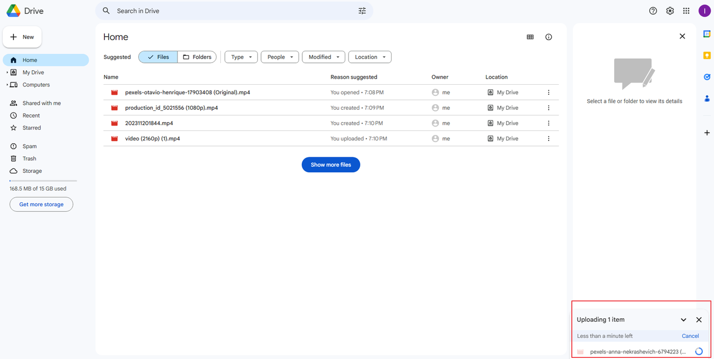
Task: Click video icon of production_id_5021556 file
Action: (x=114, y=108)
